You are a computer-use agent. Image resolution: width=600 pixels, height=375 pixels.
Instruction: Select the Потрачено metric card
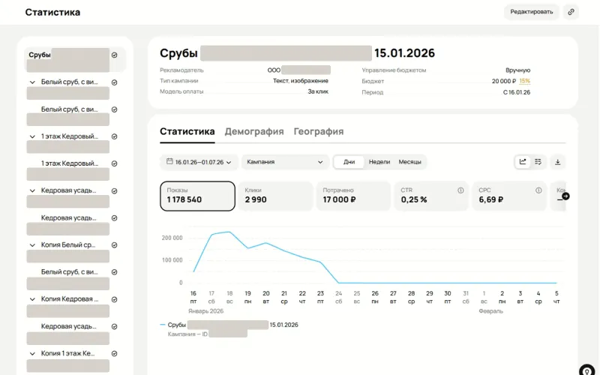coord(353,196)
